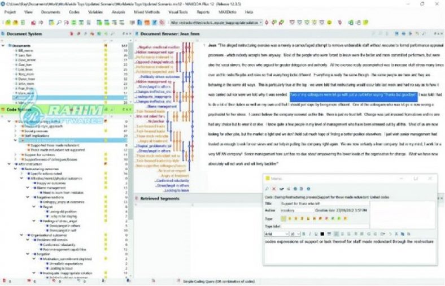Image resolution: width=445 pixels, height=286 pixels.
Task: Click the first green folder toolbar icon
Action: coord(8,23)
